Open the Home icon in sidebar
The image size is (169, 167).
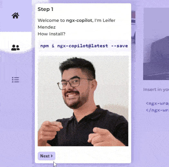pos(15,15)
